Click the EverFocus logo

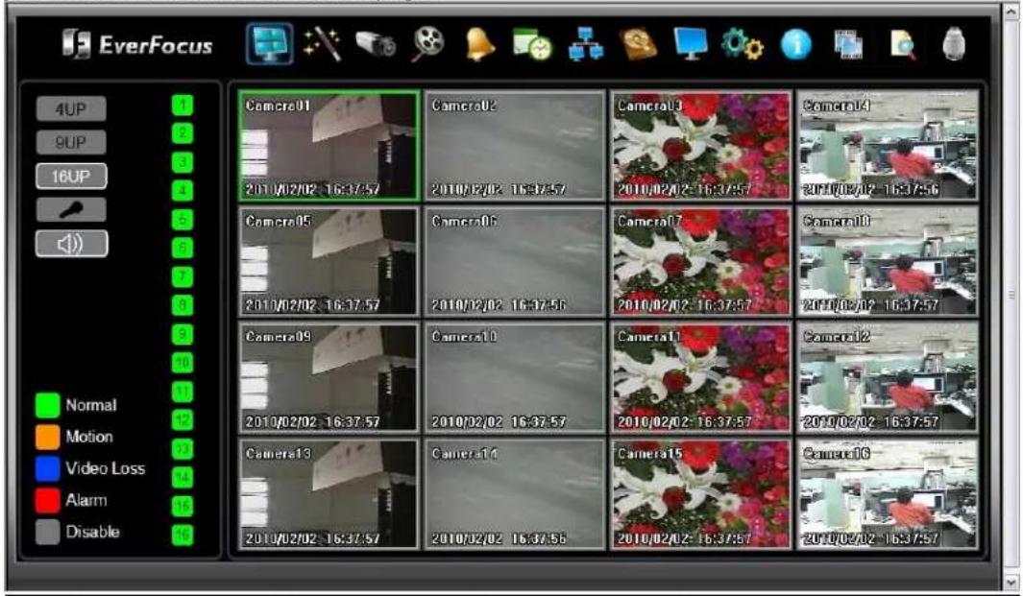point(137,44)
